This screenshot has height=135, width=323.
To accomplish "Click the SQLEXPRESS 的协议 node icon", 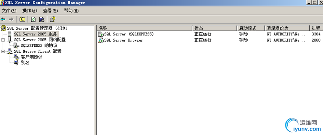I will (x=17, y=46).
